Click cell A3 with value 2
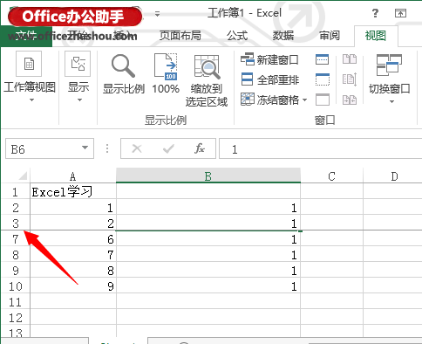Image resolution: width=422 pixels, height=344 pixels. tap(73, 224)
